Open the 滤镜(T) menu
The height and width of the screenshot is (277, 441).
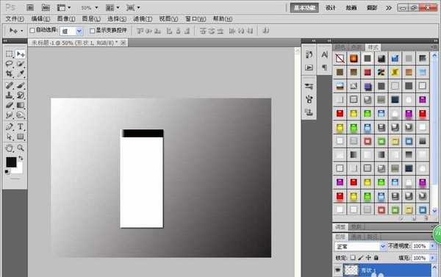tap(143, 19)
